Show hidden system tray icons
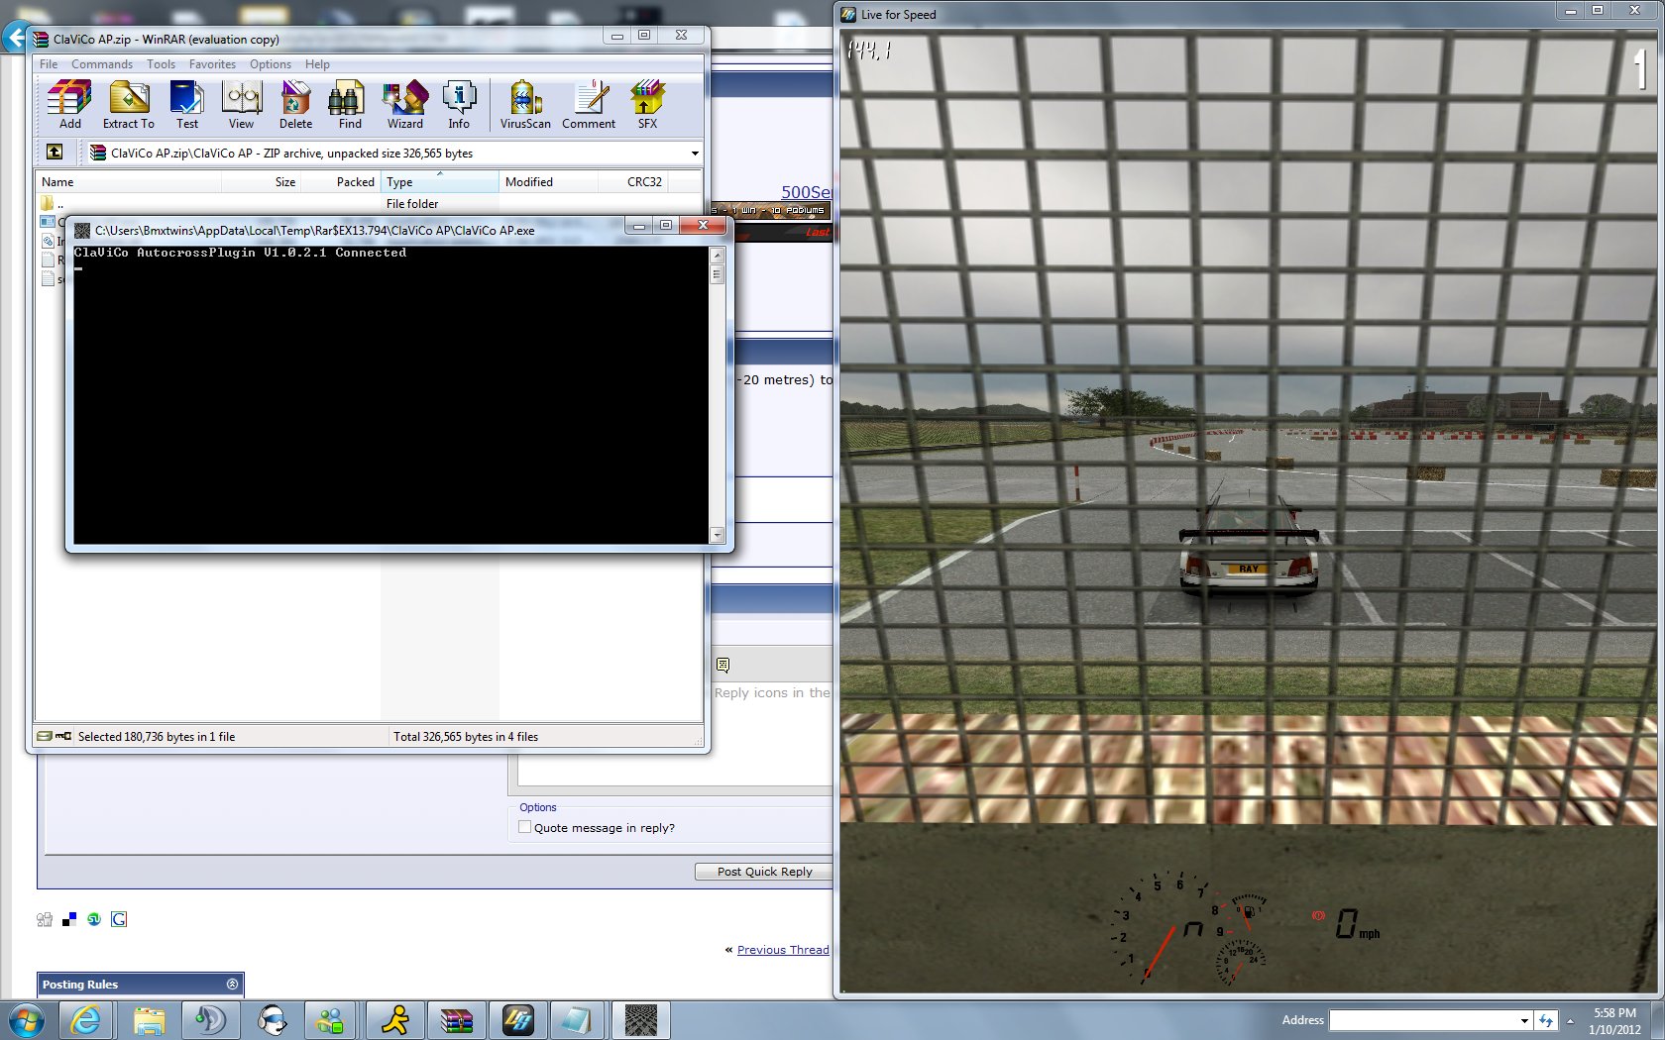Viewport: 1665px width, 1040px height. pos(1570,1021)
